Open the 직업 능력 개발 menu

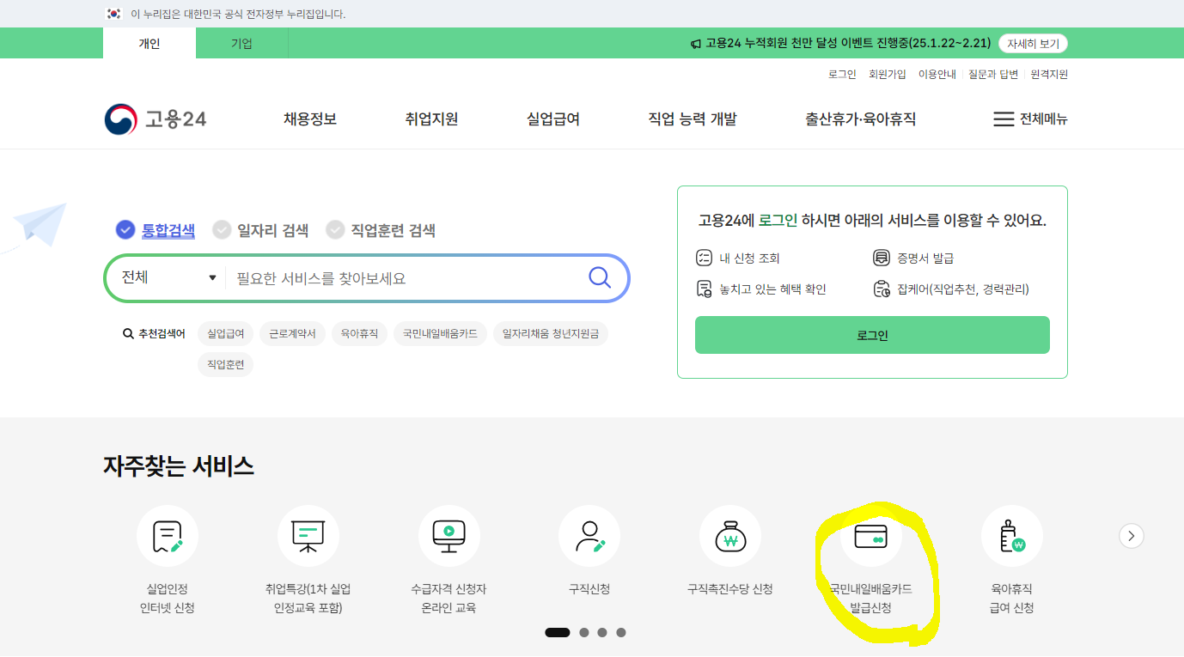tap(693, 119)
